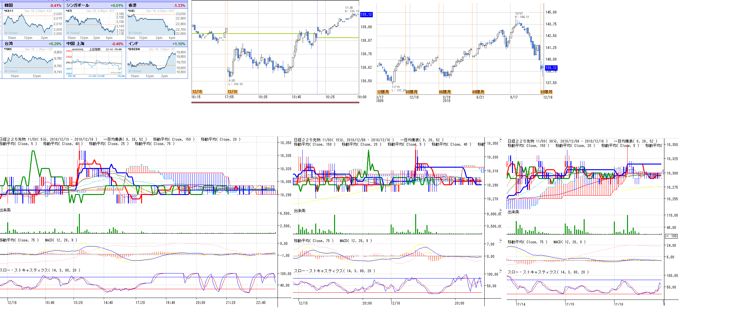Select the Hong Kong ^HSI chart
The image size is (738, 319).
click(151, 24)
